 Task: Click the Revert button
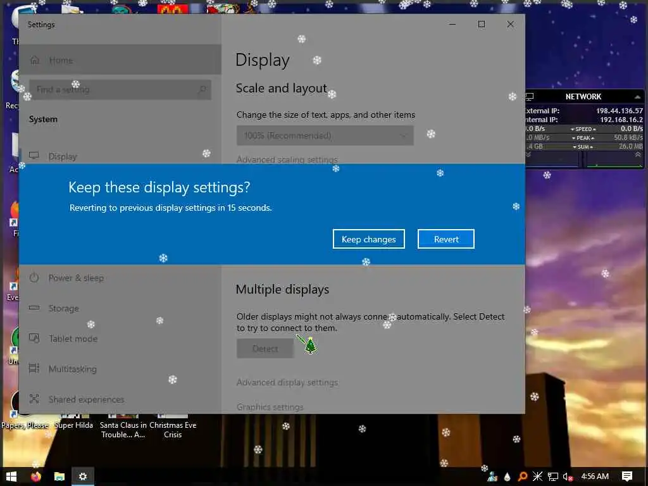(446, 239)
